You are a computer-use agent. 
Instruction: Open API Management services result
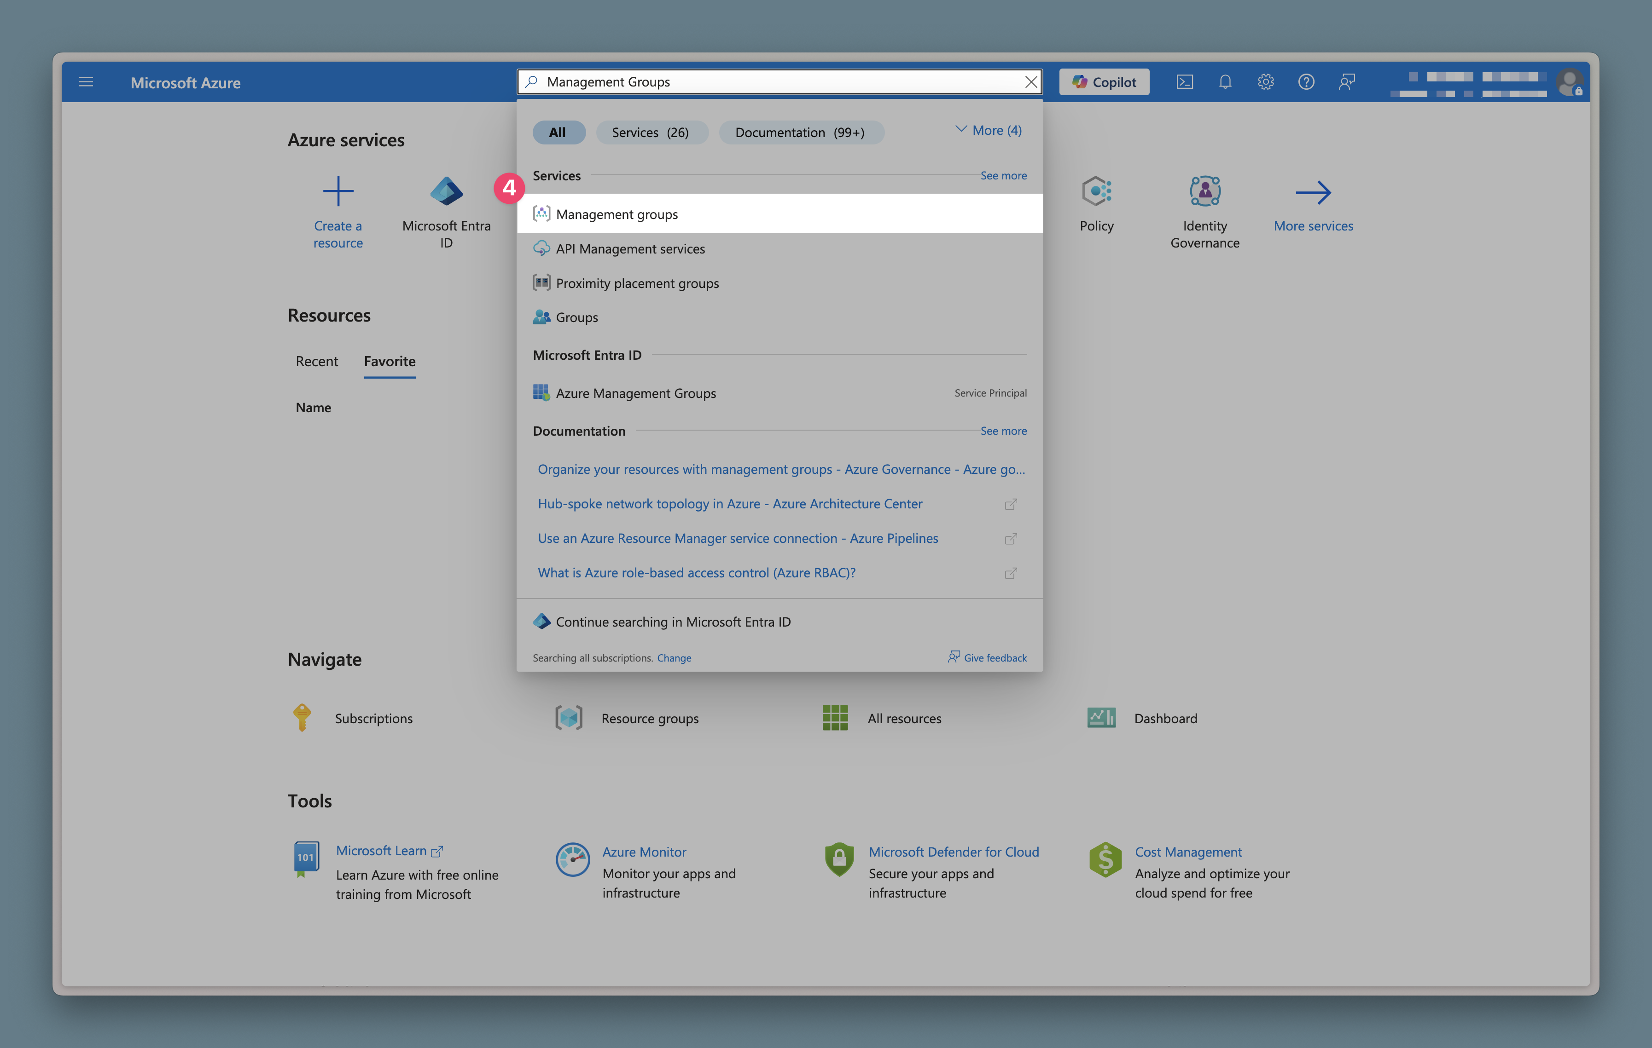[779, 249]
